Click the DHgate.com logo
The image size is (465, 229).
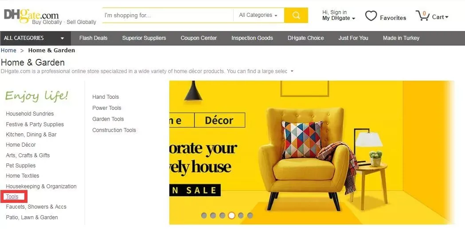pos(31,16)
